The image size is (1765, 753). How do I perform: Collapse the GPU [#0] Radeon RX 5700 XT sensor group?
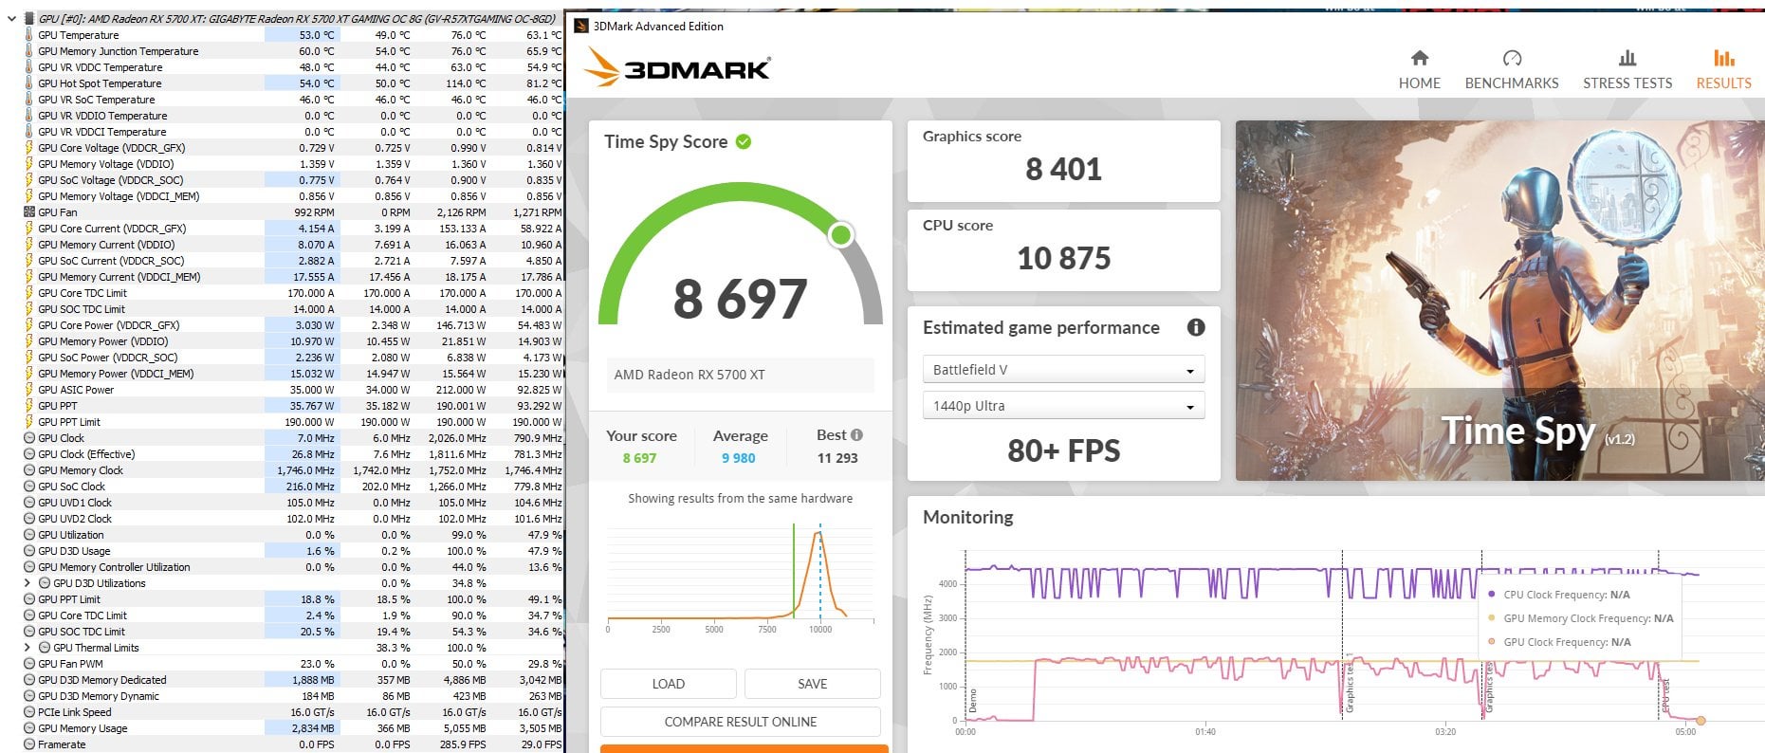pyautogui.click(x=10, y=19)
